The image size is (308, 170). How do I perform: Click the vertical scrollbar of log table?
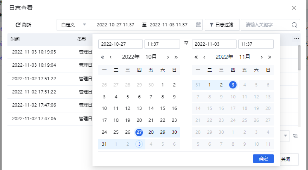299,58
